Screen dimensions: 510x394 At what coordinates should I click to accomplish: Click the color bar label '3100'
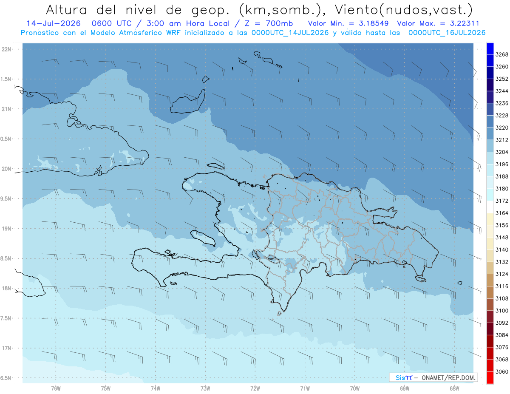point(501,311)
